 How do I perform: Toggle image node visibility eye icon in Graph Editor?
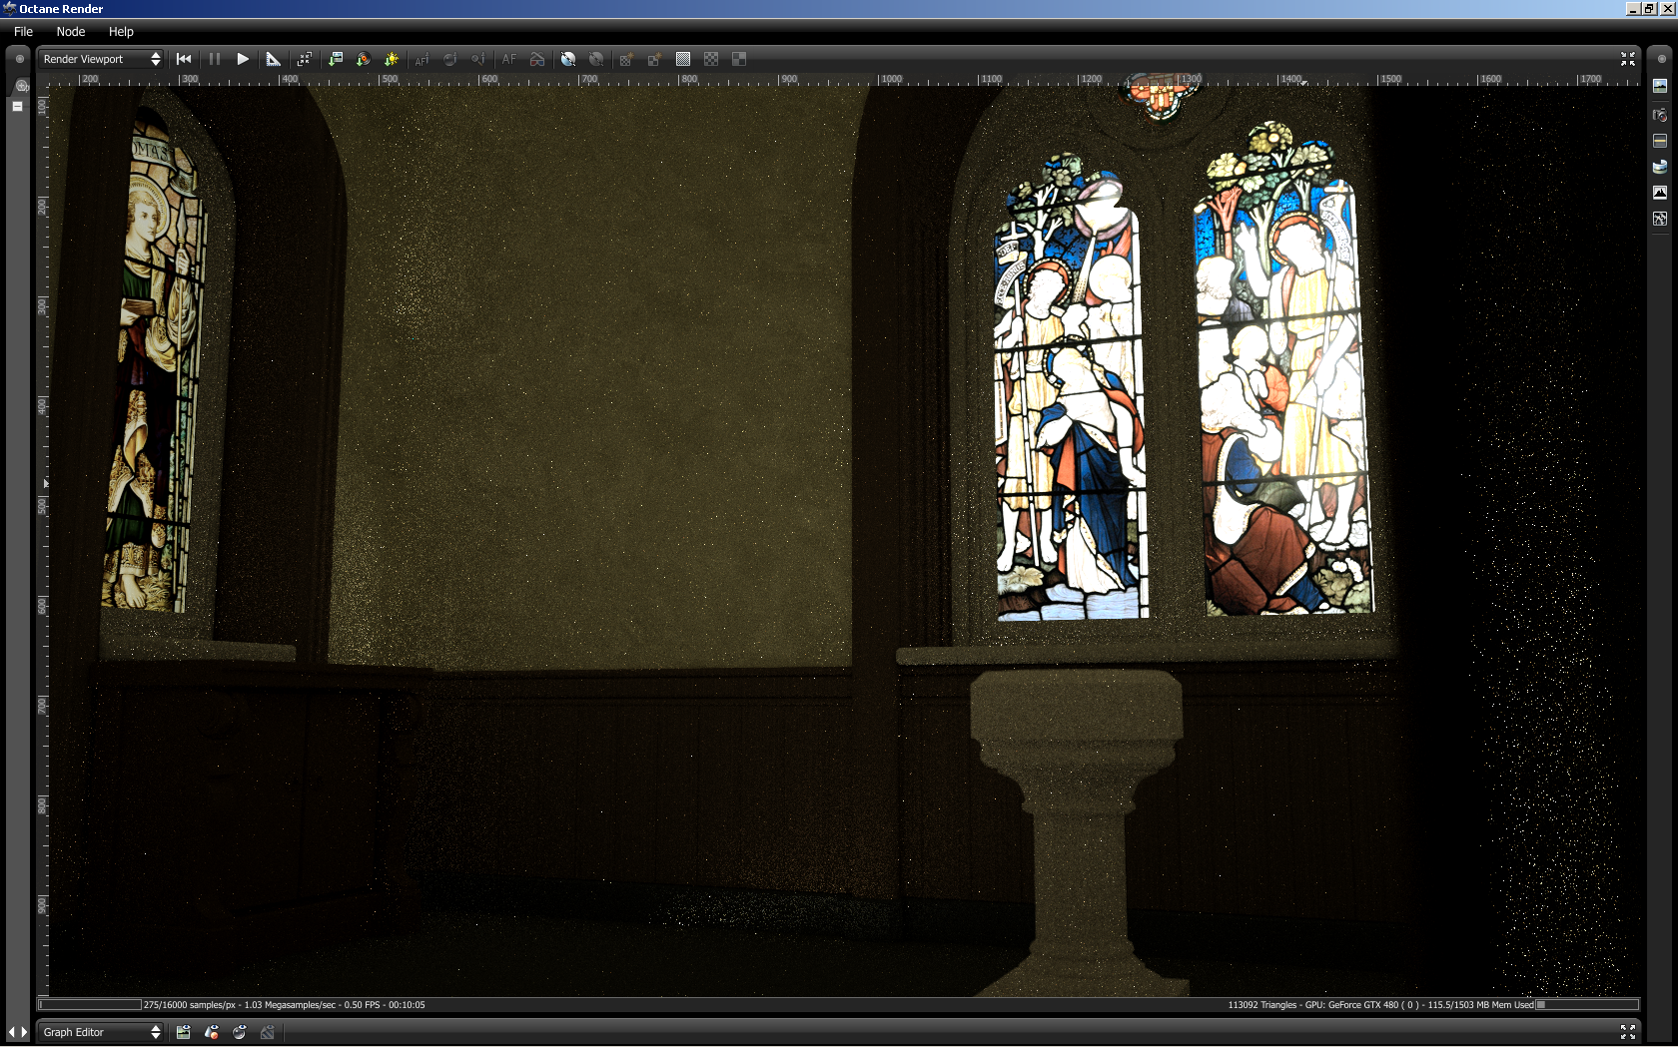click(183, 1032)
